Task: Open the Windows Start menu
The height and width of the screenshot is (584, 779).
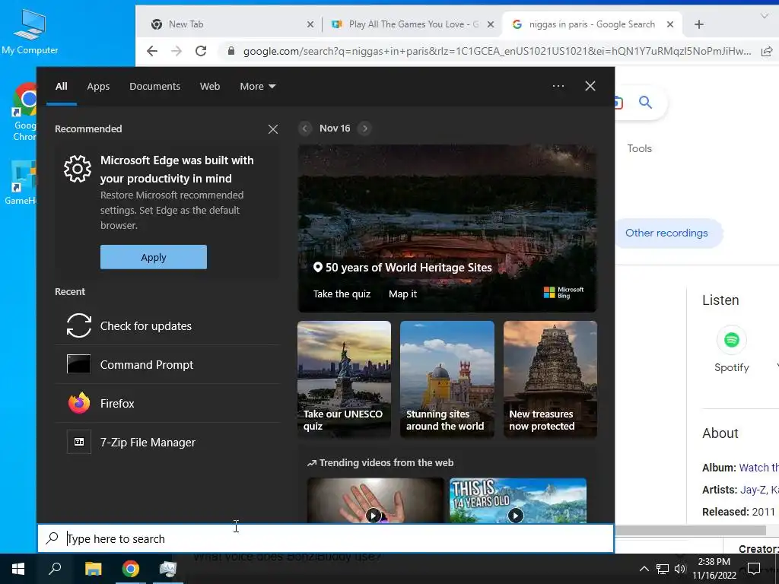Action: point(18,569)
